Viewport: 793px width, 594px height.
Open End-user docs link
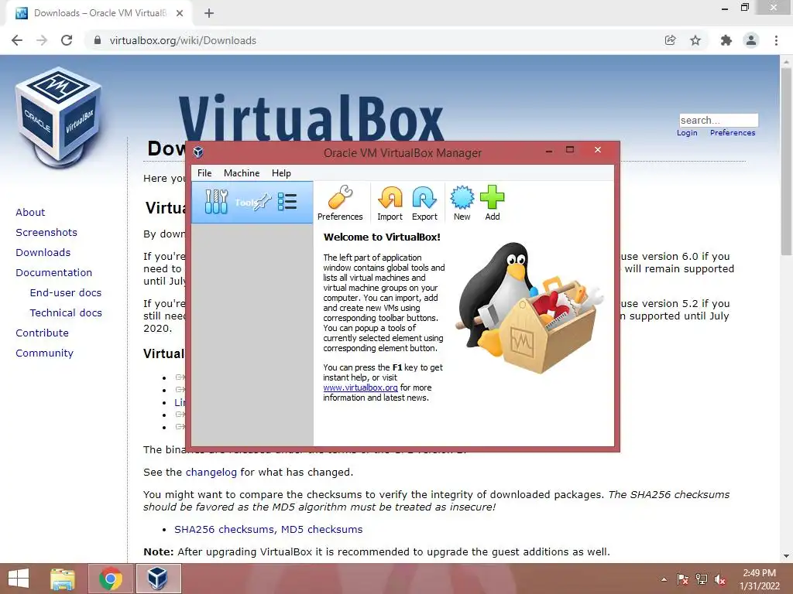pyautogui.click(x=66, y=293)
